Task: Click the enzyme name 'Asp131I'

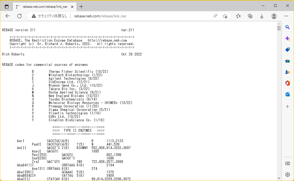Action: coord(38,169)
